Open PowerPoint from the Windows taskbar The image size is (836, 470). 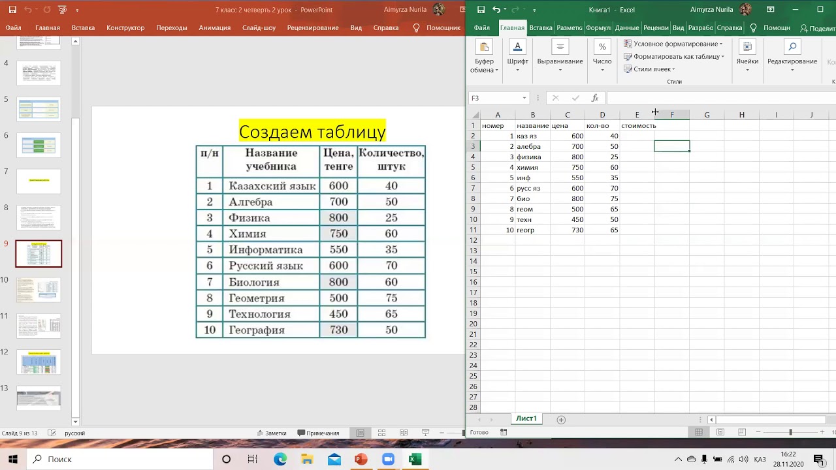pos(361,459)
